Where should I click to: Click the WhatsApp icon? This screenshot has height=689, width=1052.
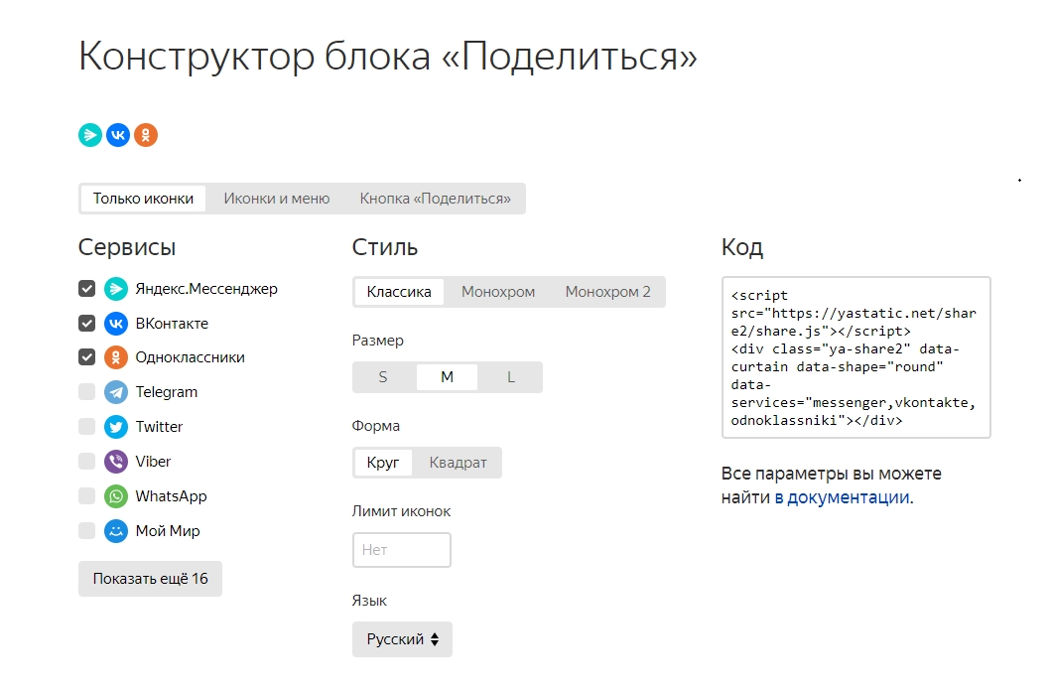(116, 496)
